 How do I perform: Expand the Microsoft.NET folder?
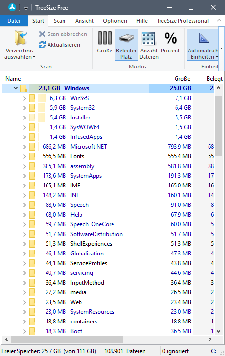point(24,147)
